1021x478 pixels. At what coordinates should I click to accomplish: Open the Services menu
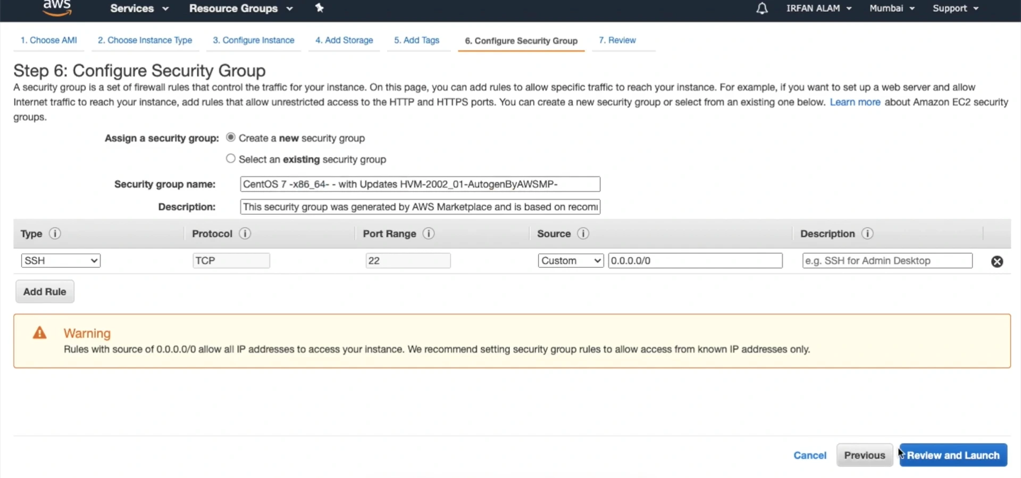(x=139, y=8)
